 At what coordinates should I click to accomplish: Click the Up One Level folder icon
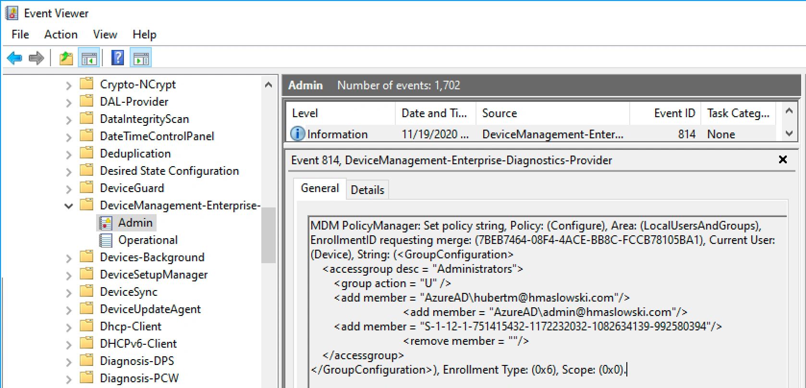pyautogui.click(x=66, y=58)
